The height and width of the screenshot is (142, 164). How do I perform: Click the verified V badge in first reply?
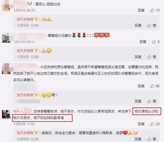pos(36,19)
